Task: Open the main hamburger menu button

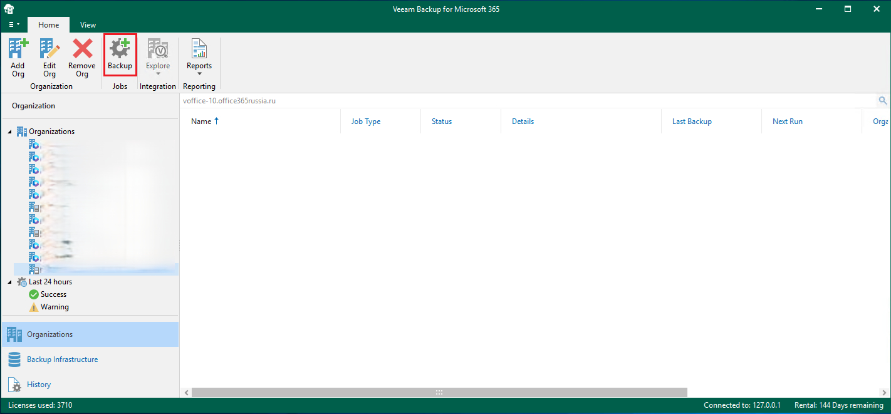Action: pyautogui.click(x=14, y=24)
